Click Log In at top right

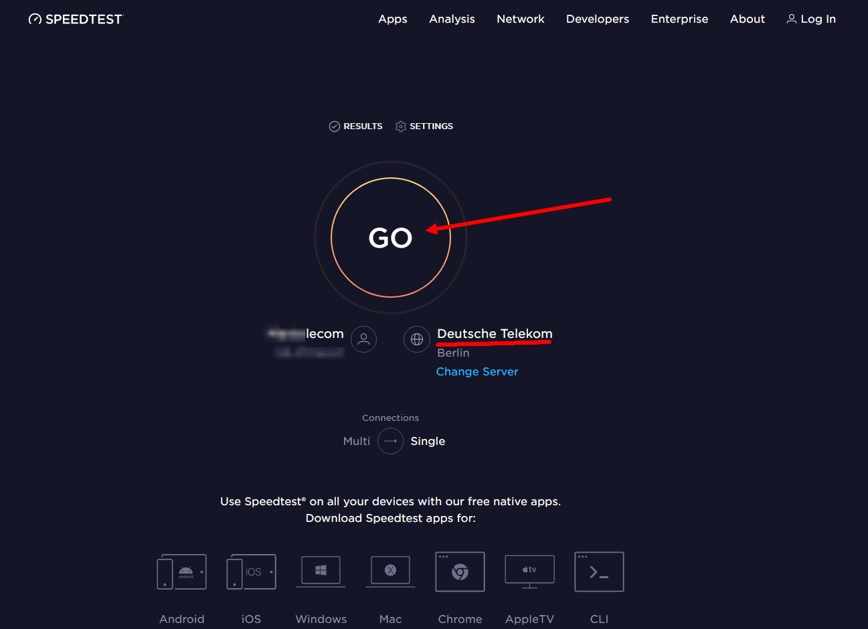tap(810, 19)
